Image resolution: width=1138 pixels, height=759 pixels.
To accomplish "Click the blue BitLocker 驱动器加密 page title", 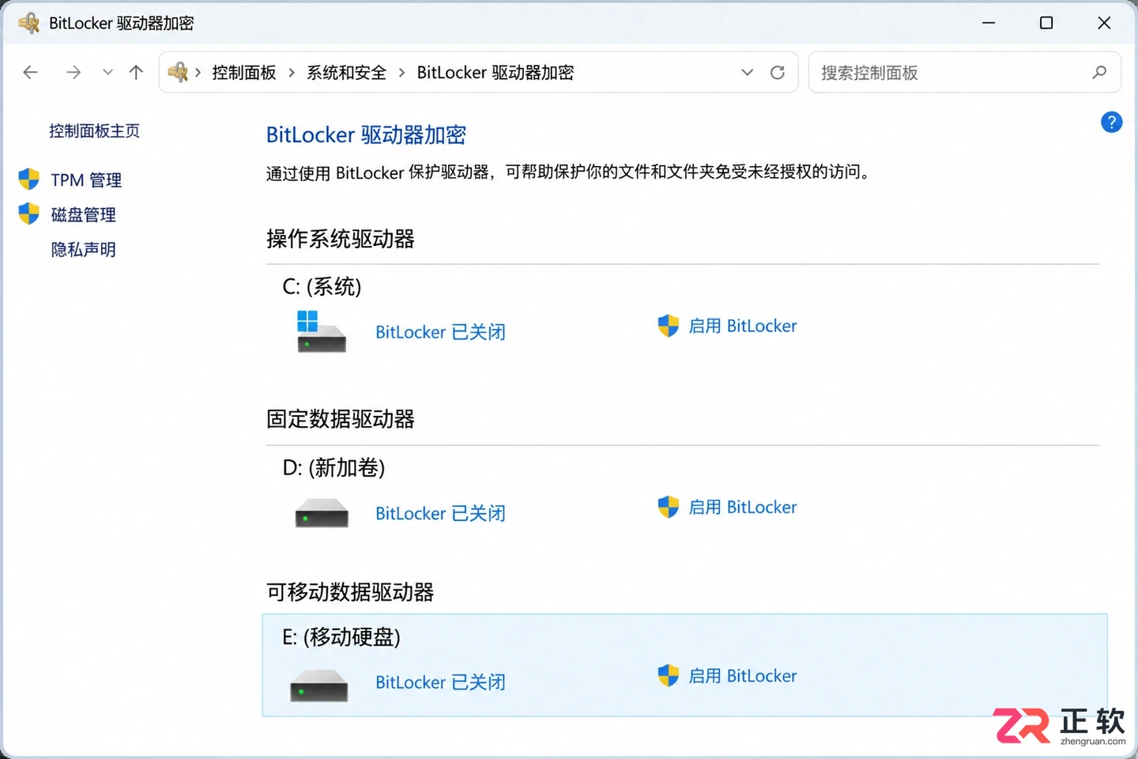I will (x=366, y=135).
